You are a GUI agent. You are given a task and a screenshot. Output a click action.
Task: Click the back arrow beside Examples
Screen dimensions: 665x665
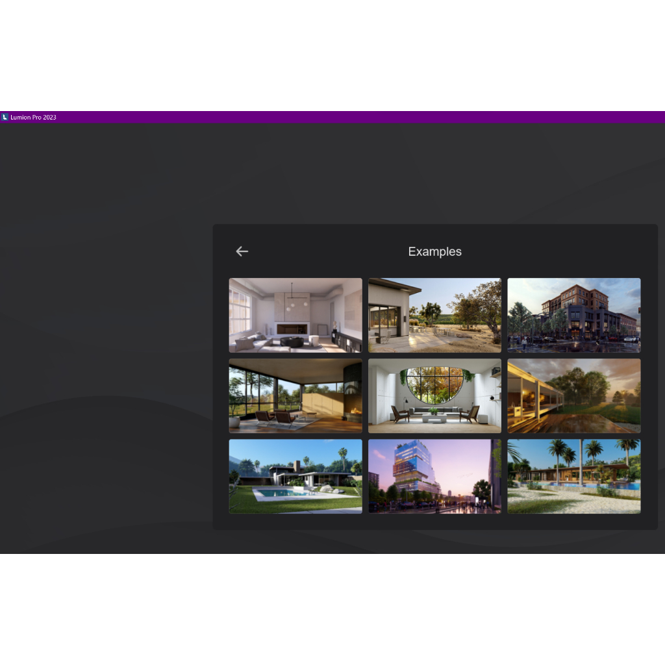[242, 251]
